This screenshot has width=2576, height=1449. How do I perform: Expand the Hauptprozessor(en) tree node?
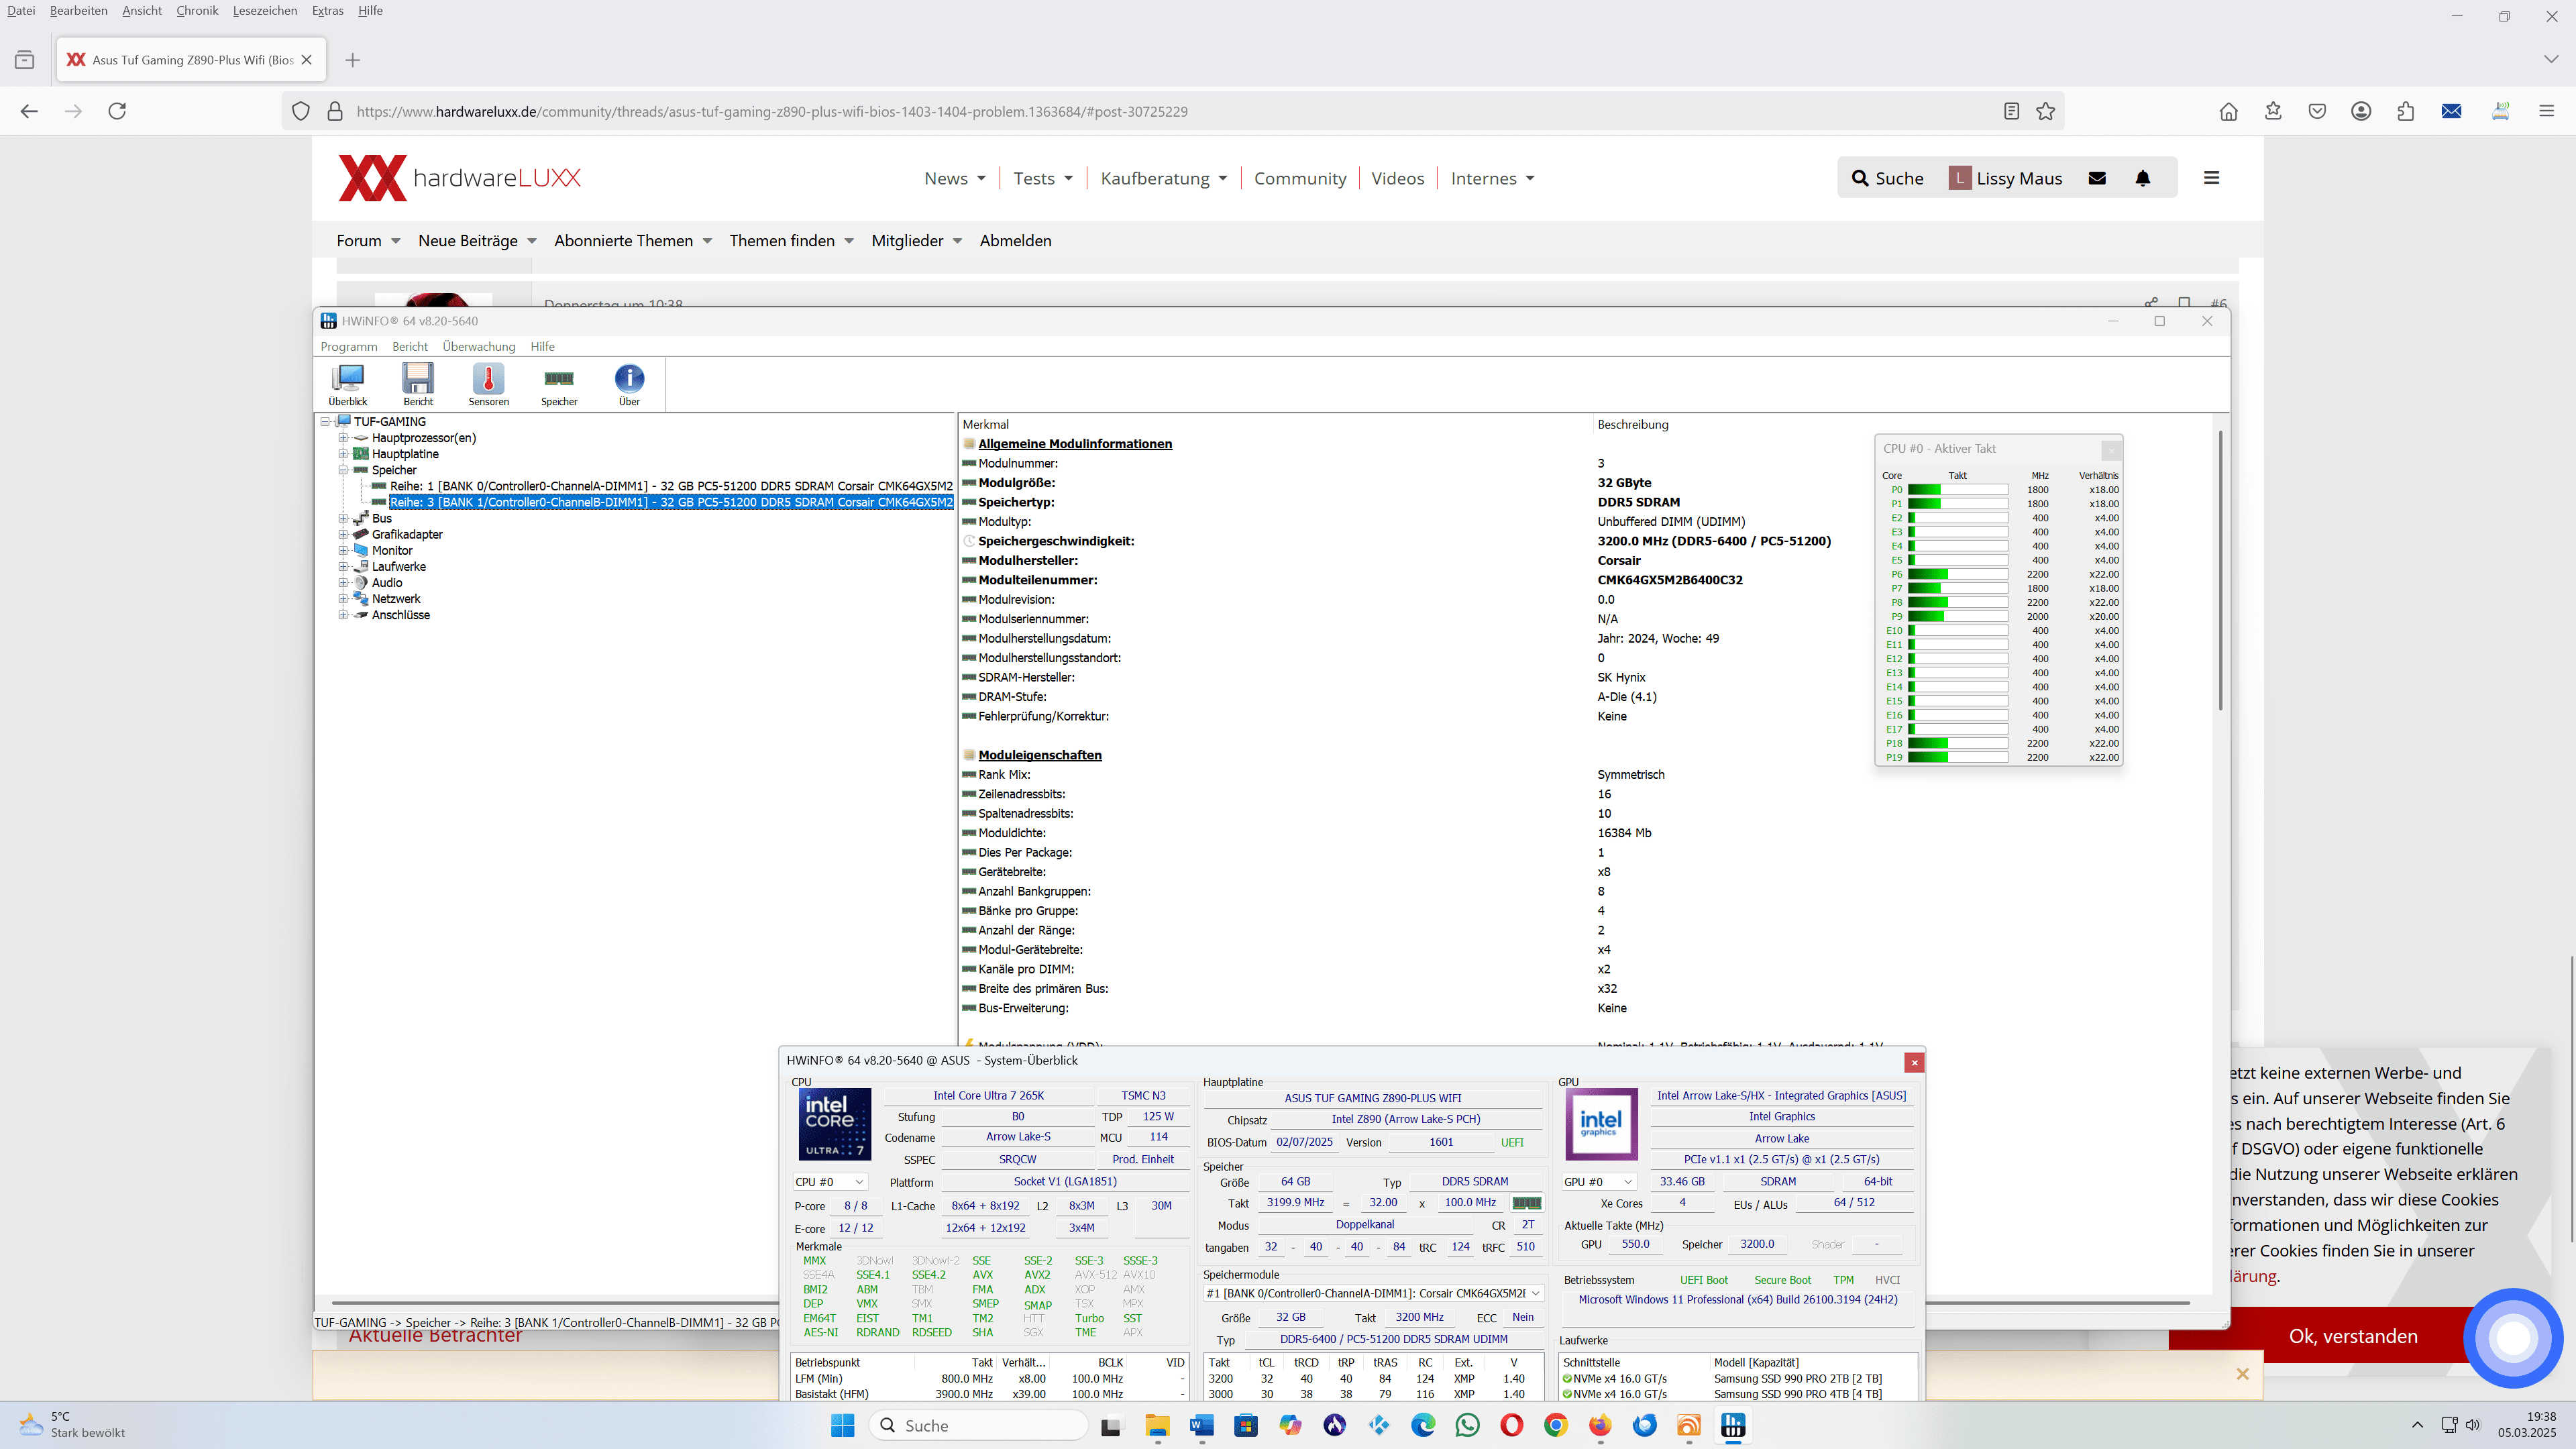pos(343,438)
